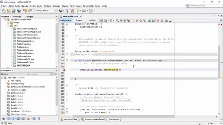Click the Find Selection magnifier in editor toolbar

(117, 20)
